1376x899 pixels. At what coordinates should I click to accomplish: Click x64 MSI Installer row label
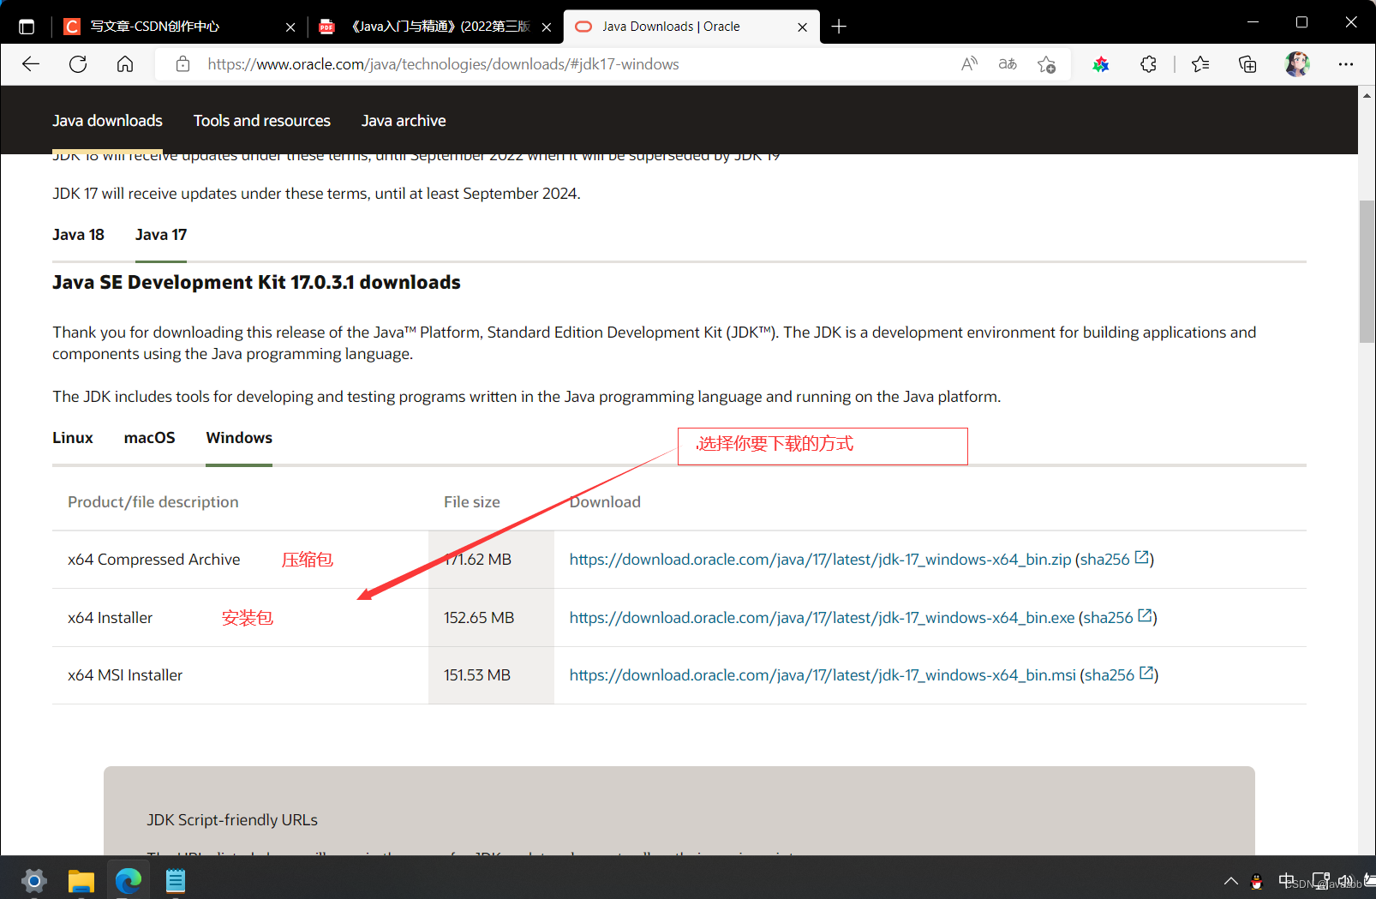(x=125, y=675)
